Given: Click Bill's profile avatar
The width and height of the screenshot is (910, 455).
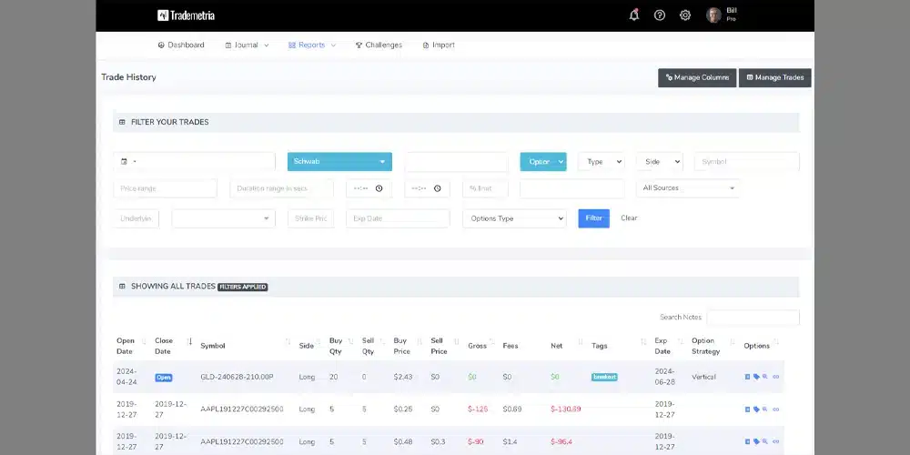Looking at the screenshot, I should pos(713,15).
